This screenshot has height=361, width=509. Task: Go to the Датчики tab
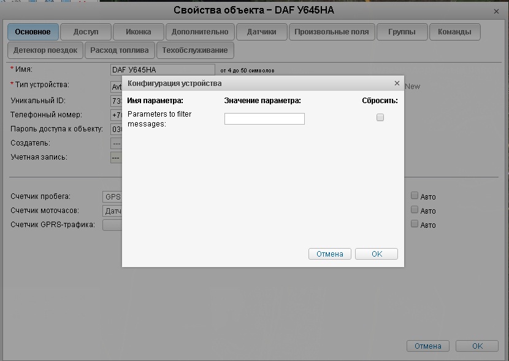pyautogui.click(x=261, y=32)
